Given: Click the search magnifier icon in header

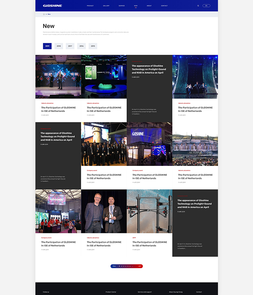Looking at the screenshot, I should [x=198, y=6].
